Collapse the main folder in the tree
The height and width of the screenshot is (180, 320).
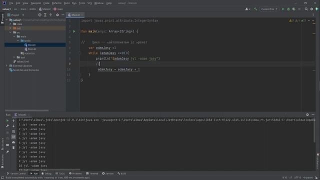point(14,36)
